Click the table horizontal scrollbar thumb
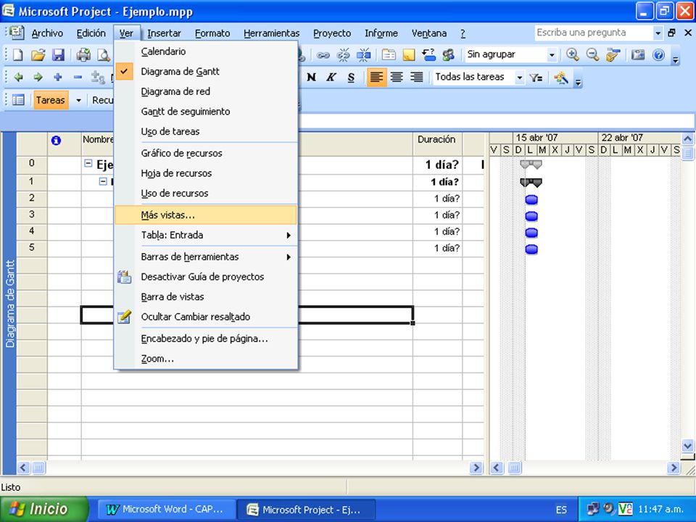This screenshot has height=522, width=696. click(38, 468)
